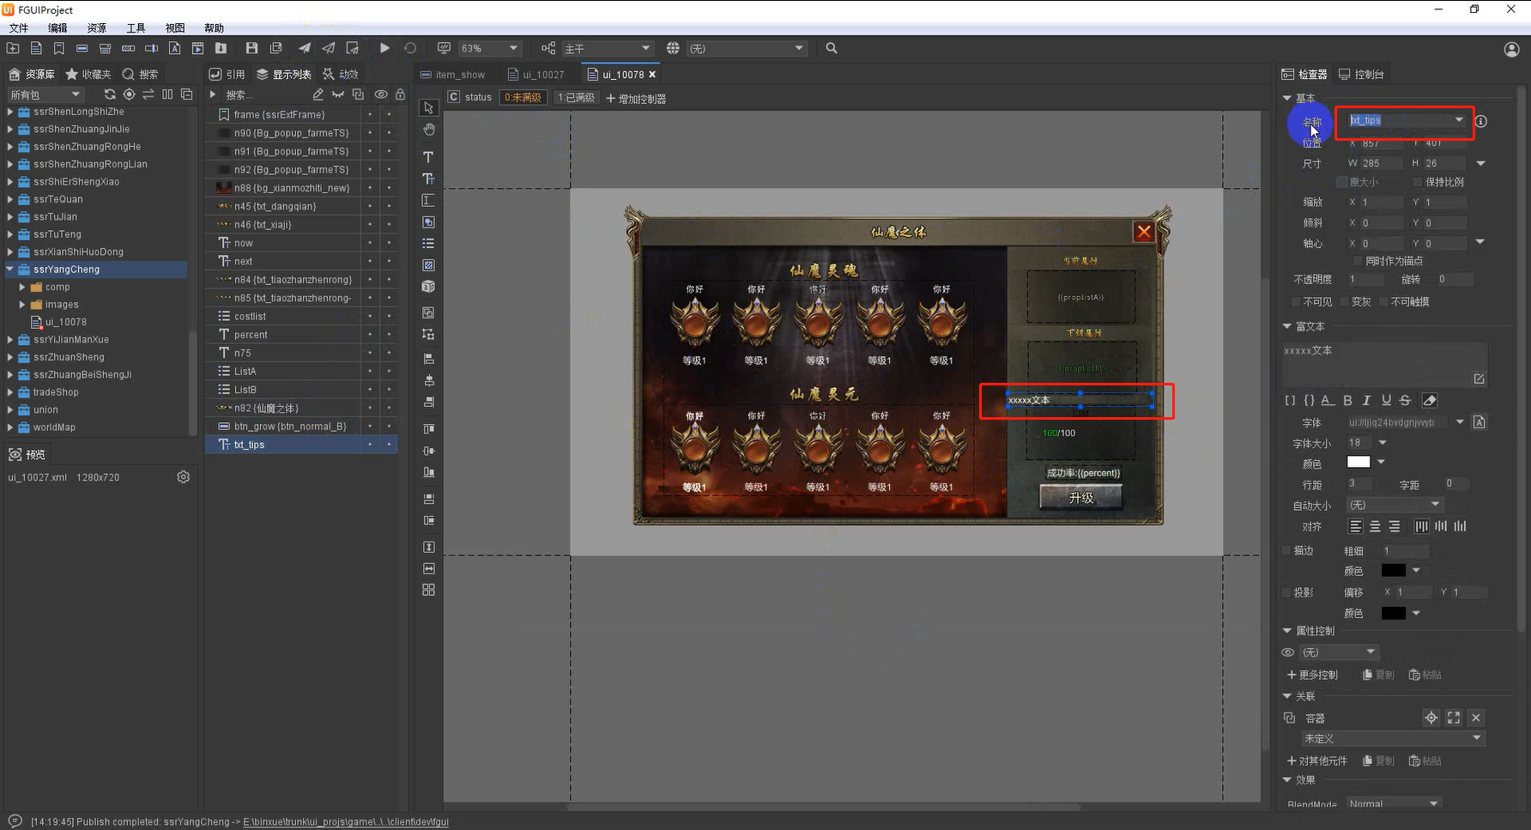Click the 更多控制 more controls button

(x=1311, y=675)
